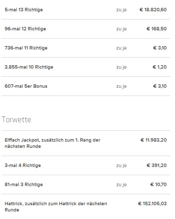The width and height of the screenshot is (175, 219).
Task: Click the 3.855-mal 10 Richtige entry
Action: pos(29,67)
